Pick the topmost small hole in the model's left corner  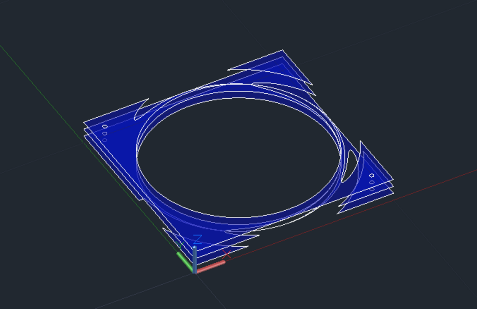pyautogui.click(x=105, y=126)
